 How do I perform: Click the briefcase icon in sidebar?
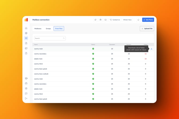(26, 83)
